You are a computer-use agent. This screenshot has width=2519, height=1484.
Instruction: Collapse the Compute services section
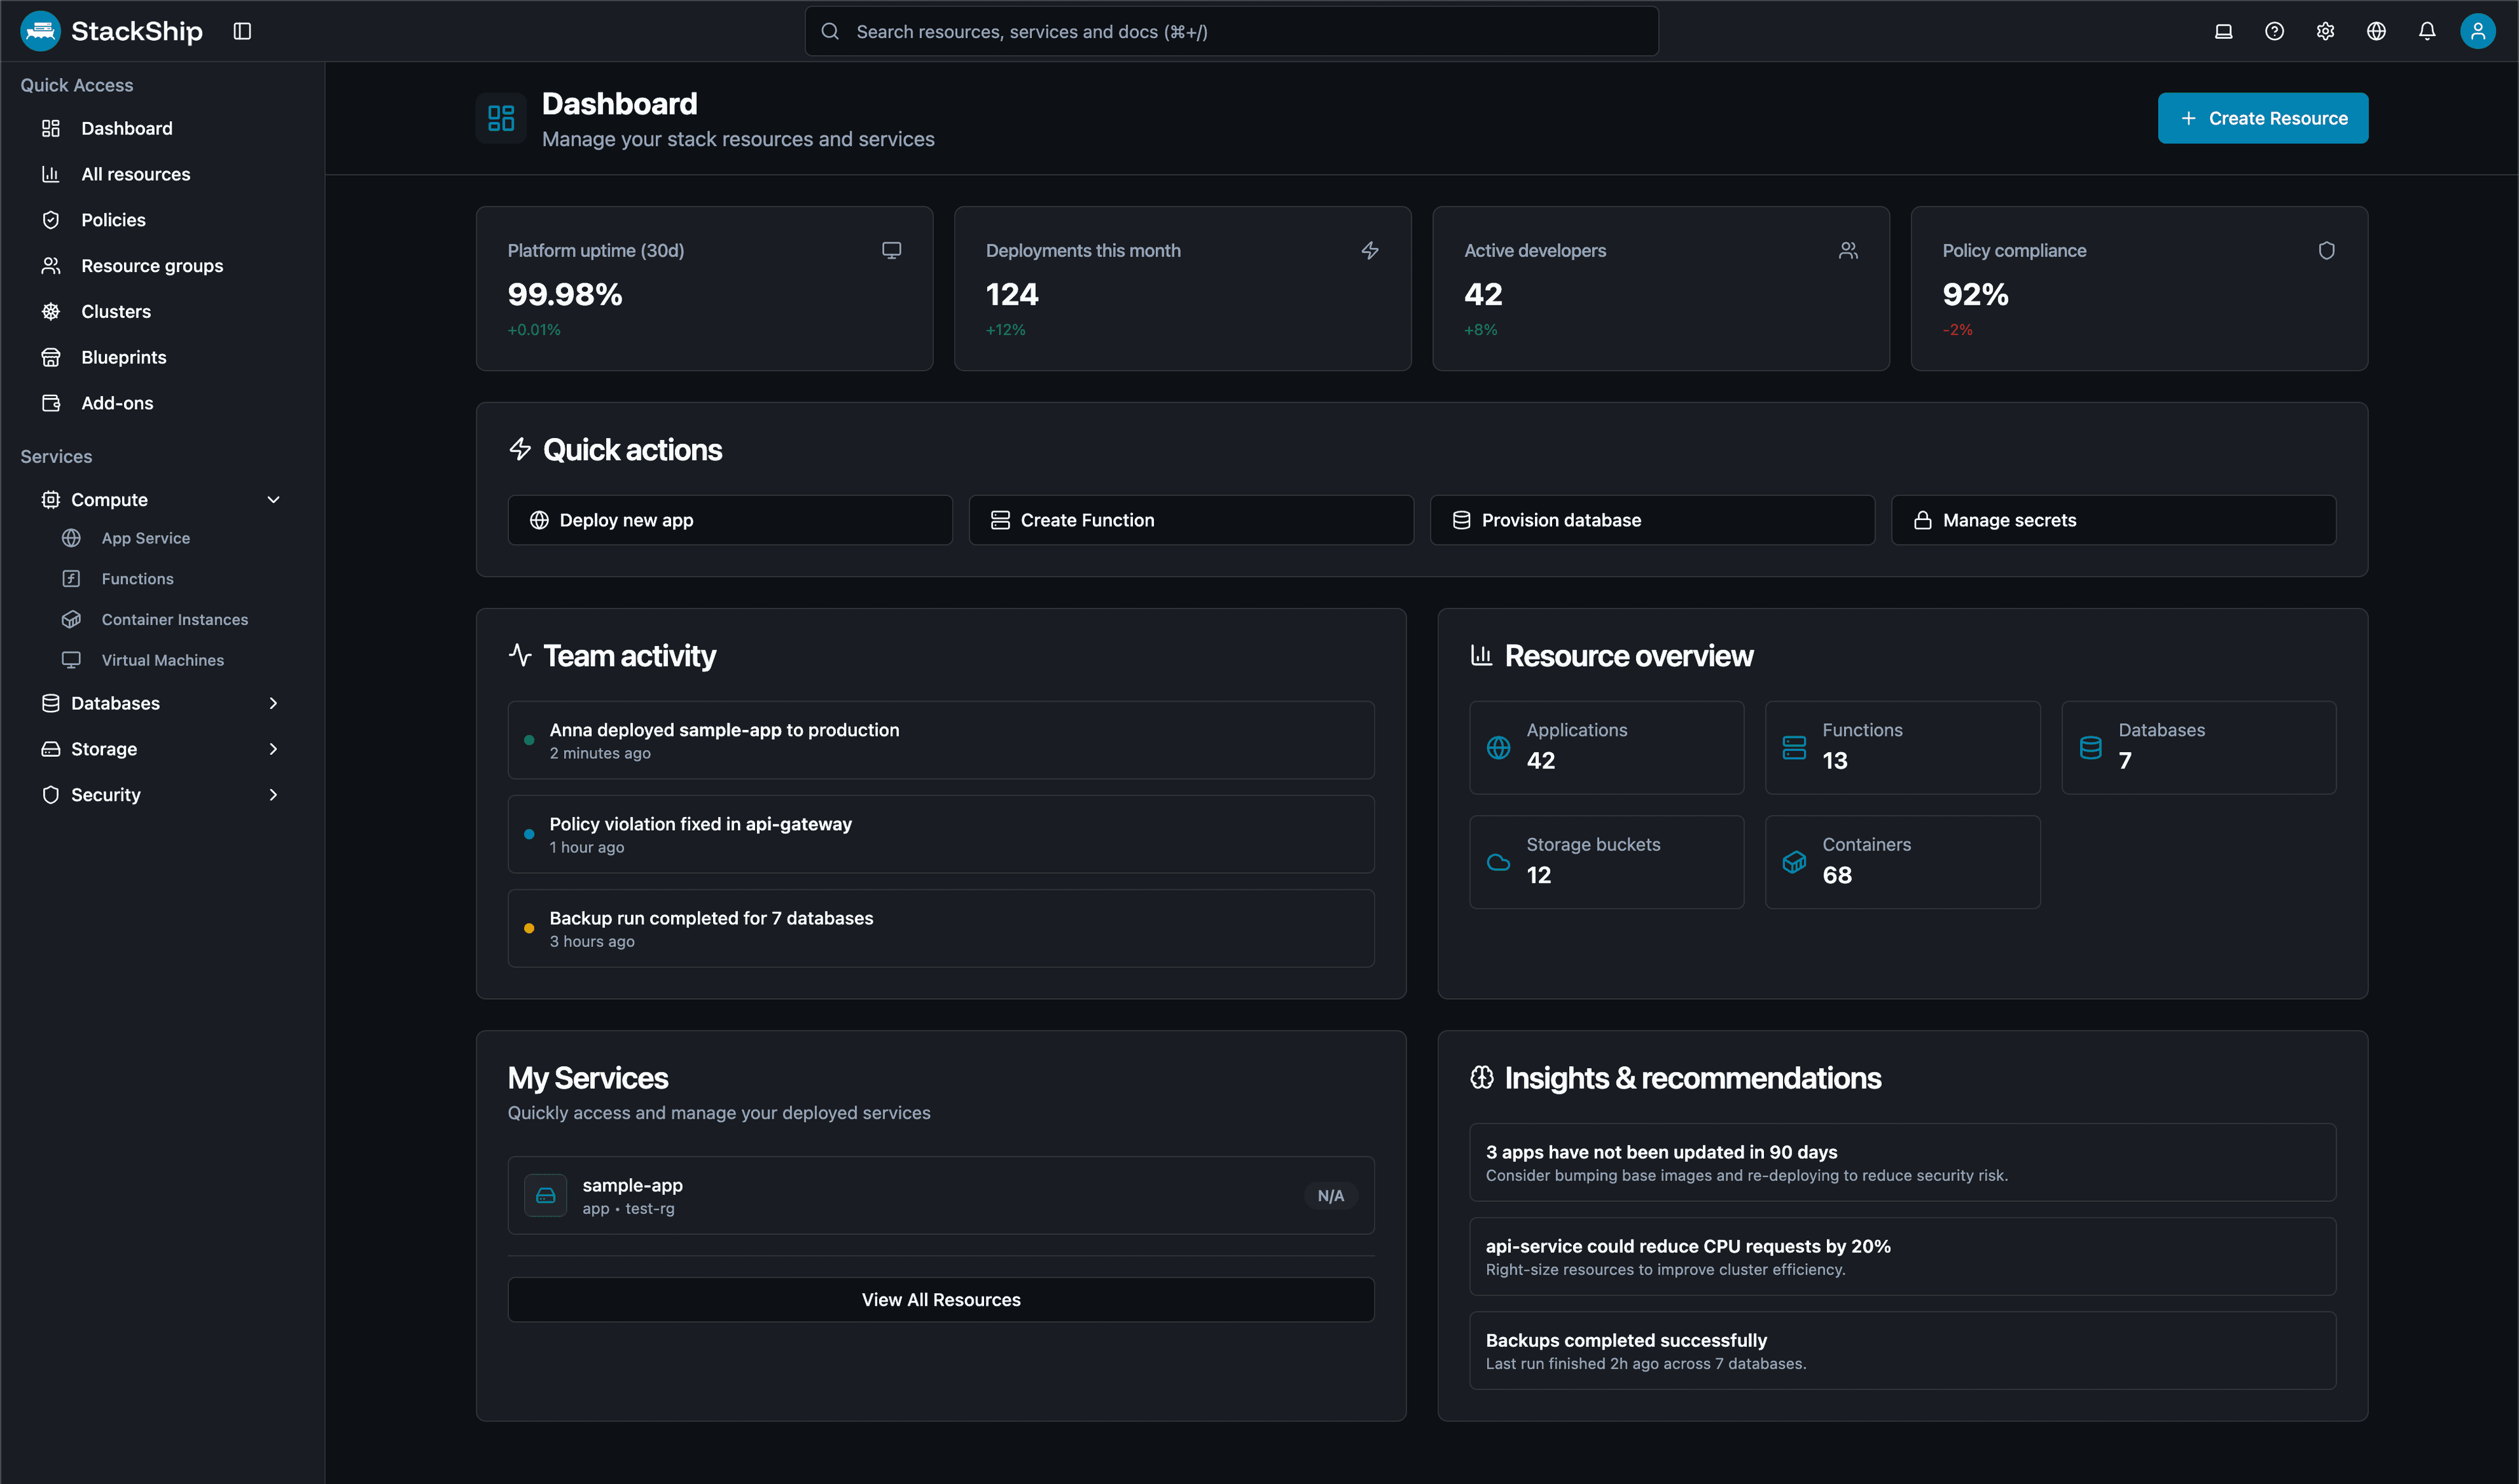(x=273, y=499)
